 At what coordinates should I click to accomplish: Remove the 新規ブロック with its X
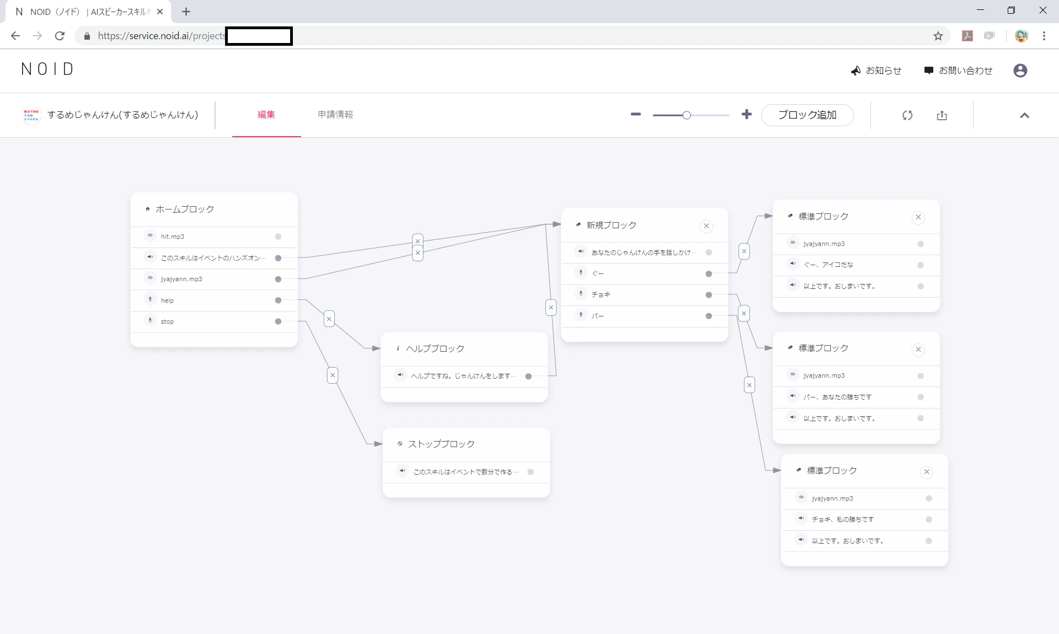(x=706, y=226)
